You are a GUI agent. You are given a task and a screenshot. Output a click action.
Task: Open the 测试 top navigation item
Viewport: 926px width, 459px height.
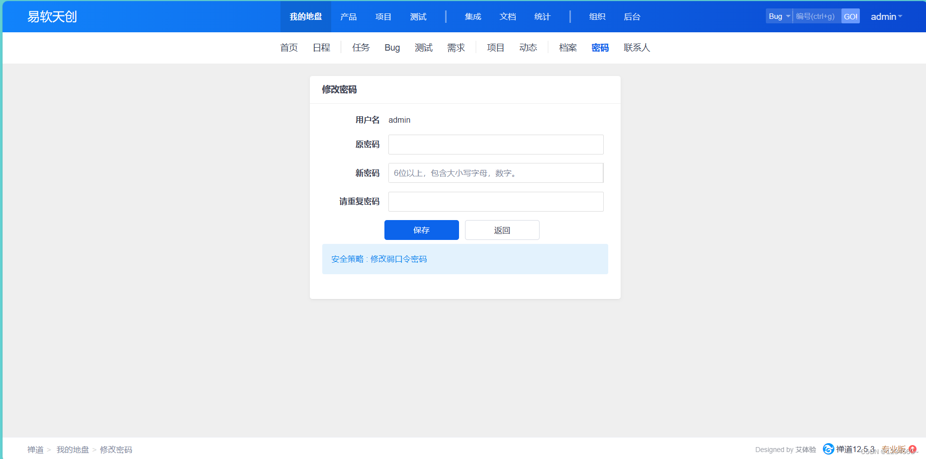point(418,16)
